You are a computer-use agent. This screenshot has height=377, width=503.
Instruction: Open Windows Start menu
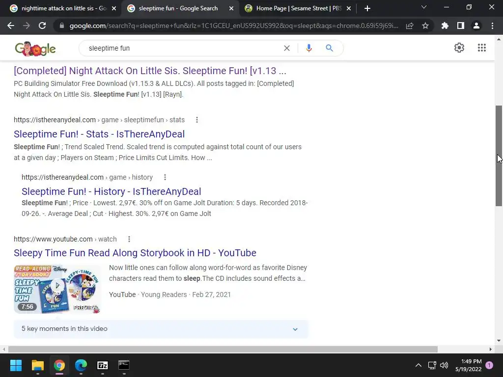[x=16, y=365]
